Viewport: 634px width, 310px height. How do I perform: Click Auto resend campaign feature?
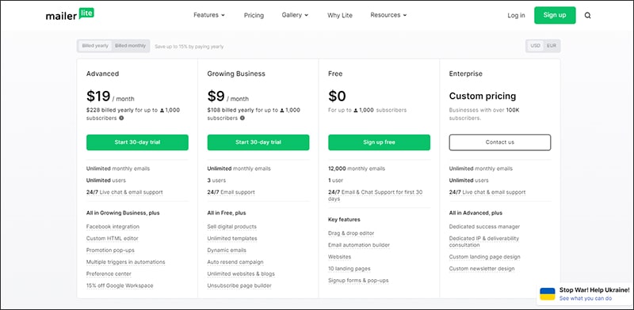[x=235, y=262]
